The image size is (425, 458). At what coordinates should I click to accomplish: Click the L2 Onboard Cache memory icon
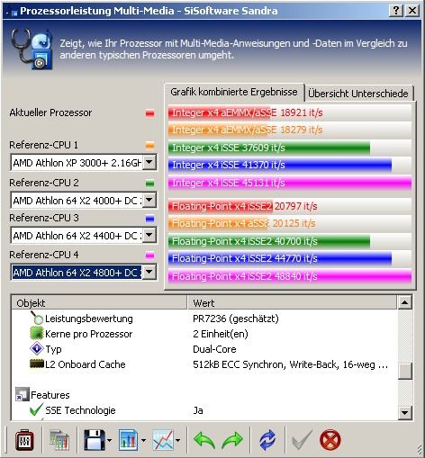[37, 364]
